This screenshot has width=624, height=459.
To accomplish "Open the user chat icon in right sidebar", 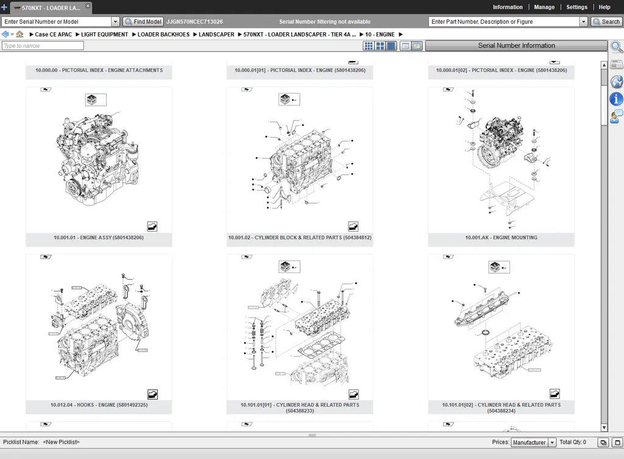I will pos(617,116).
